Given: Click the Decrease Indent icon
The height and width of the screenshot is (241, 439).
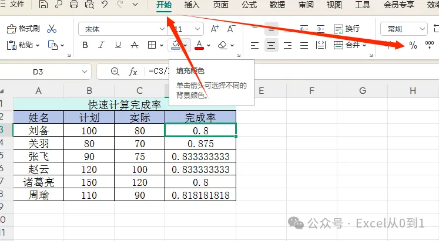Looking at the screenshot, I should pos(304,29).
